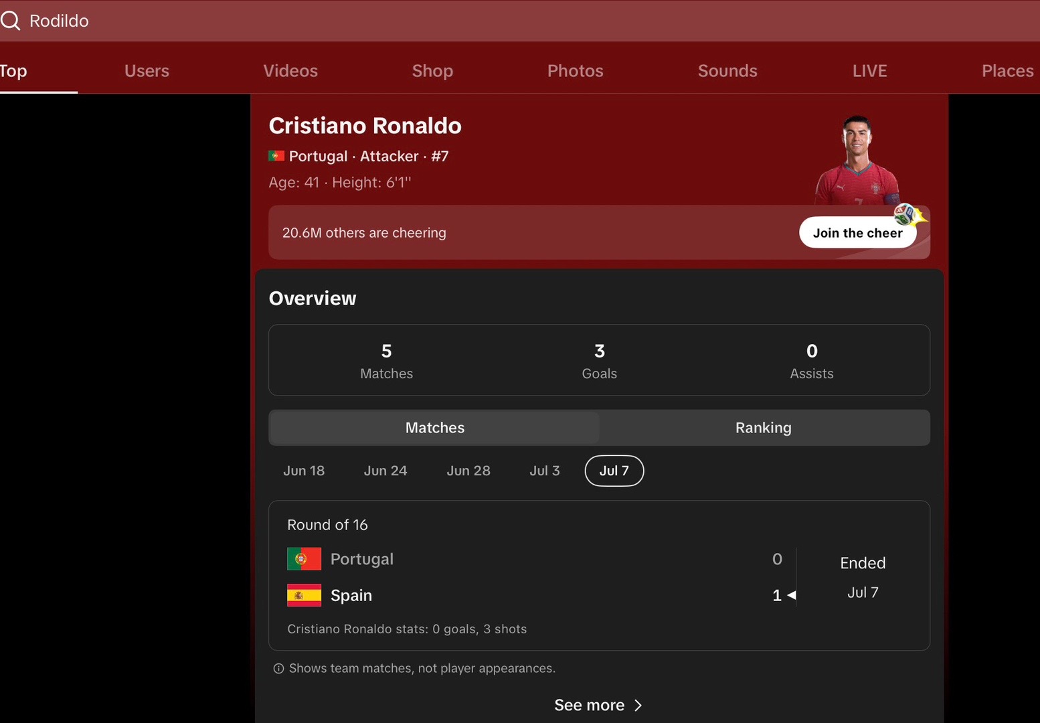Switch to the Sounds tab
Image resolution: width=1040 pixels, height=723 pixels.
click(727, 71)
